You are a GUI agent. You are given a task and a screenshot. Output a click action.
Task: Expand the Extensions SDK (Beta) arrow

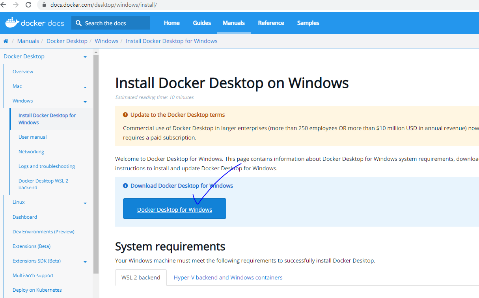85,262
